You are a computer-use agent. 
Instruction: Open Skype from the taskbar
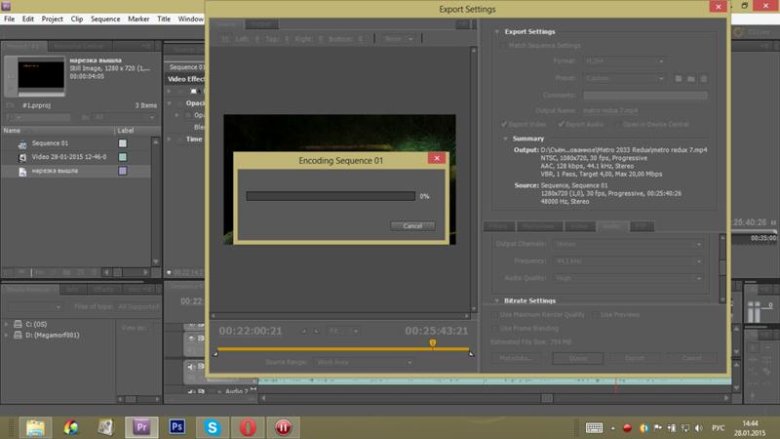point(213,427)
